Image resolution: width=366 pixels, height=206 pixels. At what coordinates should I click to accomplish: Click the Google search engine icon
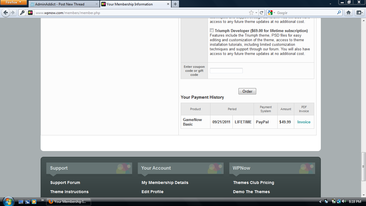(x=270, y=13)
